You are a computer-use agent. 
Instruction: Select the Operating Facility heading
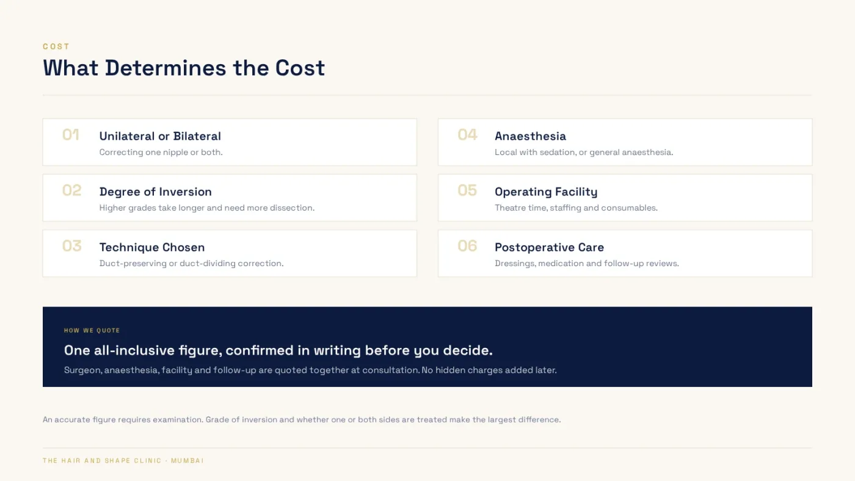(x=546, y=192)
